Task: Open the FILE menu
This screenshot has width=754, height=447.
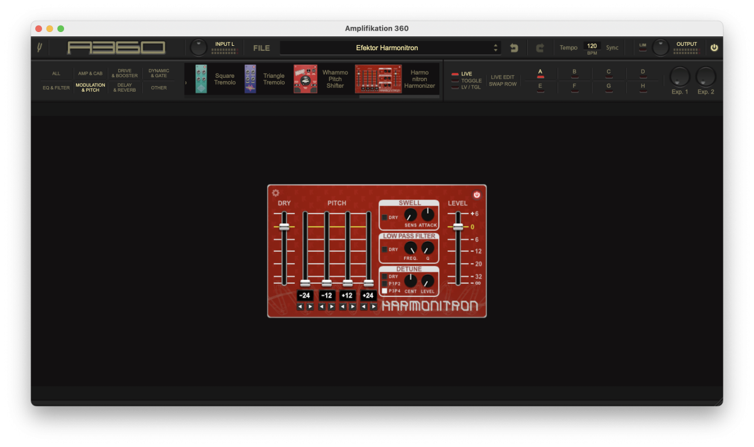Action: pos(261,48)
